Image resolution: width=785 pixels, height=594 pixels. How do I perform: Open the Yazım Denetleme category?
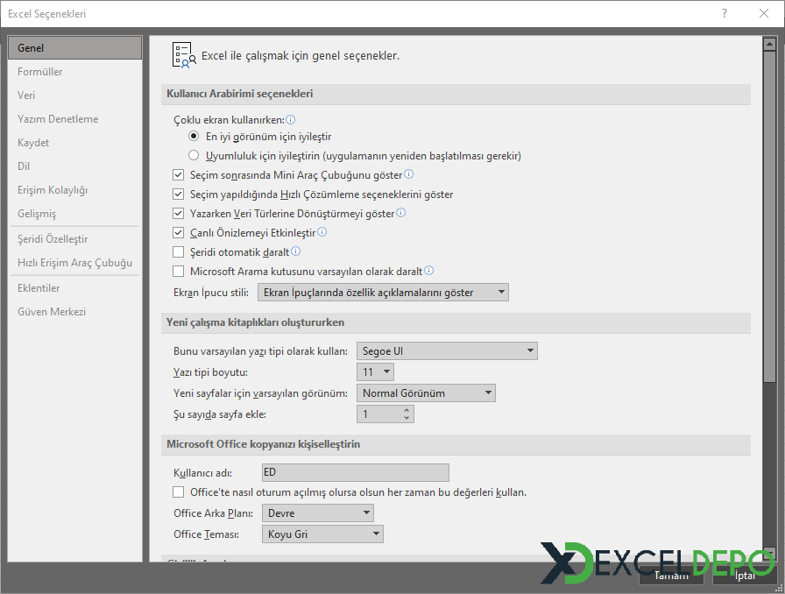[x=75, y=118]
